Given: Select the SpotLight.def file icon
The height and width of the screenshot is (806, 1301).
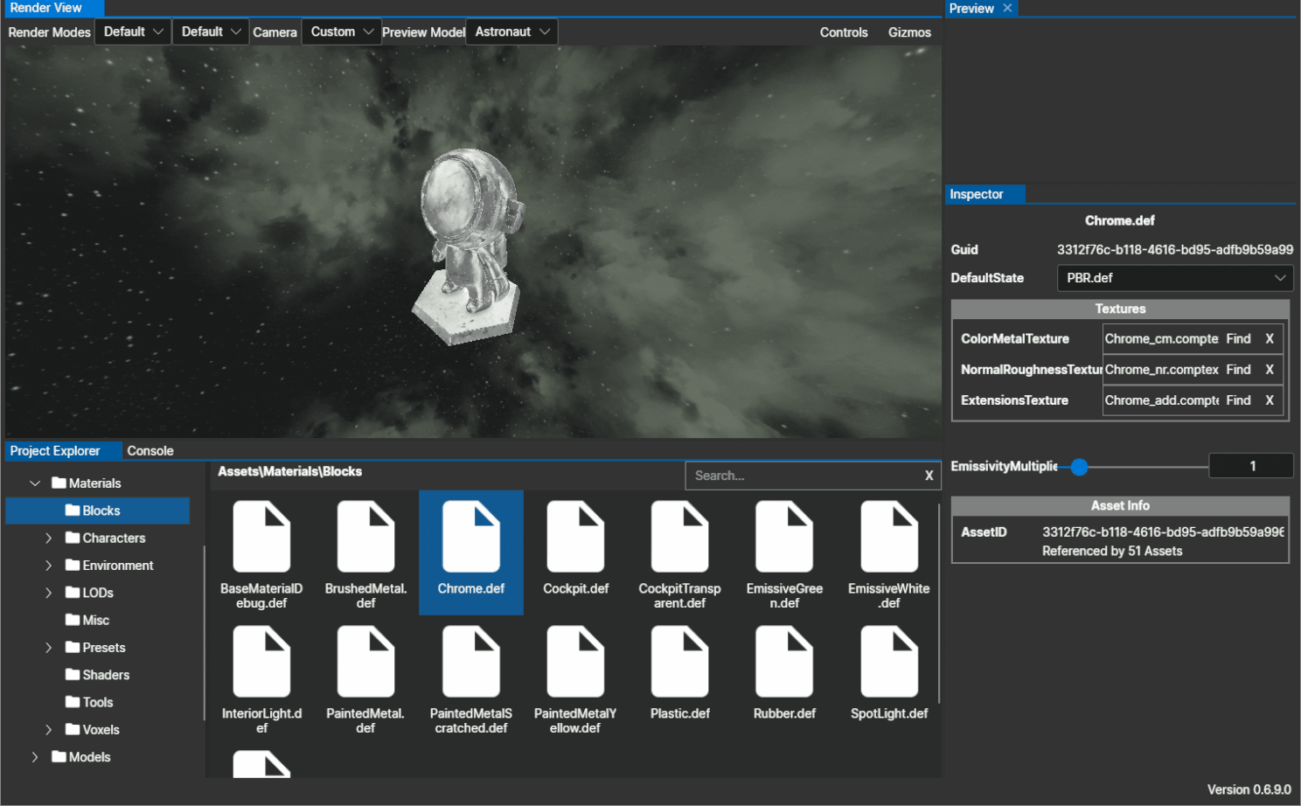Looking at the screenshot, I should point(889,662).
